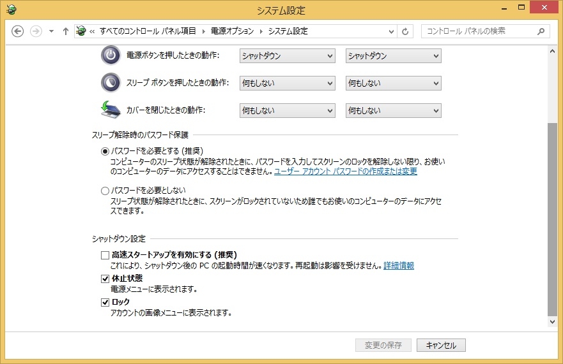Click the sleep button moon icon
The image size is (563, 364).
point(111,83)
